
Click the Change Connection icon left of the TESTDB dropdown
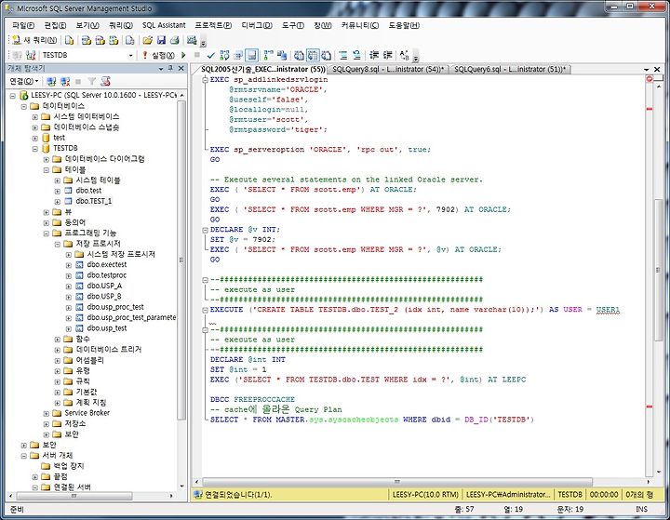point(31,55)
